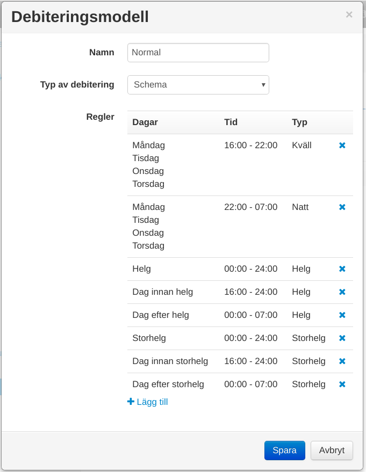The height and width of the screenshot is (472, 366).
Task: Delete the Dag efter helg rule
Action: [342, 315]
